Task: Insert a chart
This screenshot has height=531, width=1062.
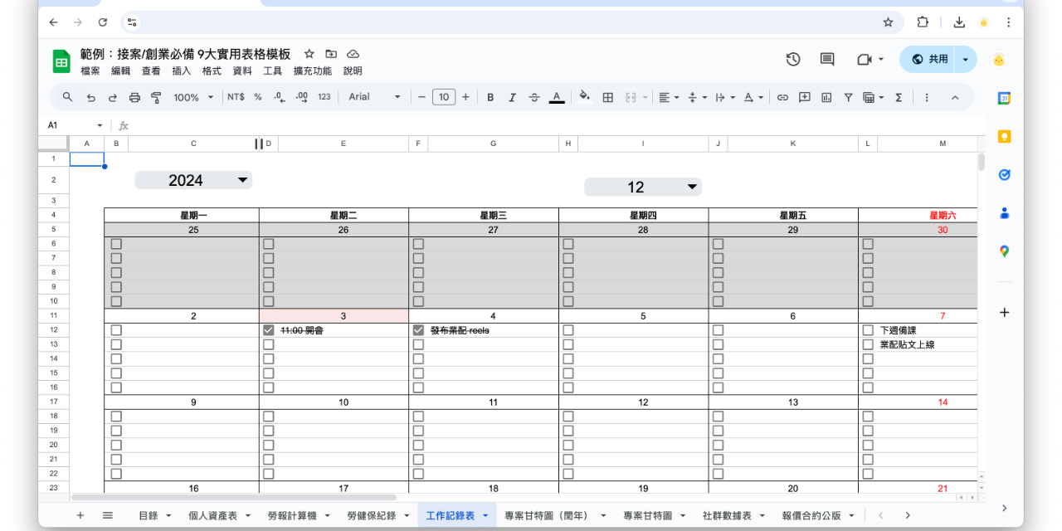Action: click(826, 97)
